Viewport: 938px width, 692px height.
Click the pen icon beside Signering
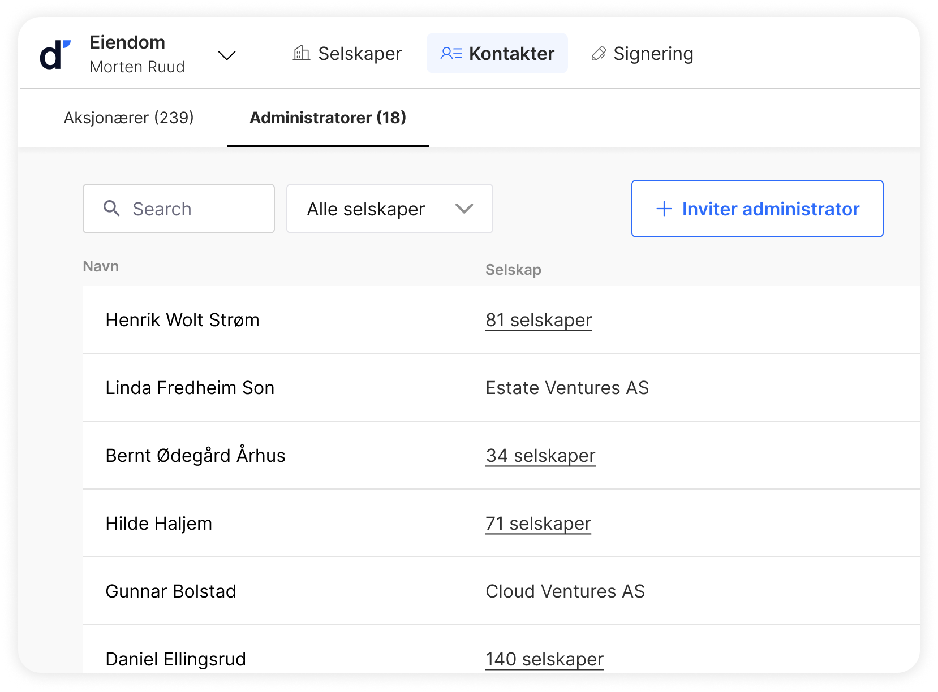click(x=599, y=54)
